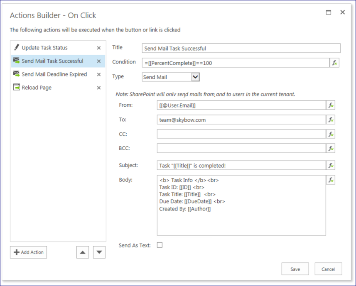The image size is (356, 286).
Task: Open formula editor for Subject field
Action: click(x=331, y=165)
